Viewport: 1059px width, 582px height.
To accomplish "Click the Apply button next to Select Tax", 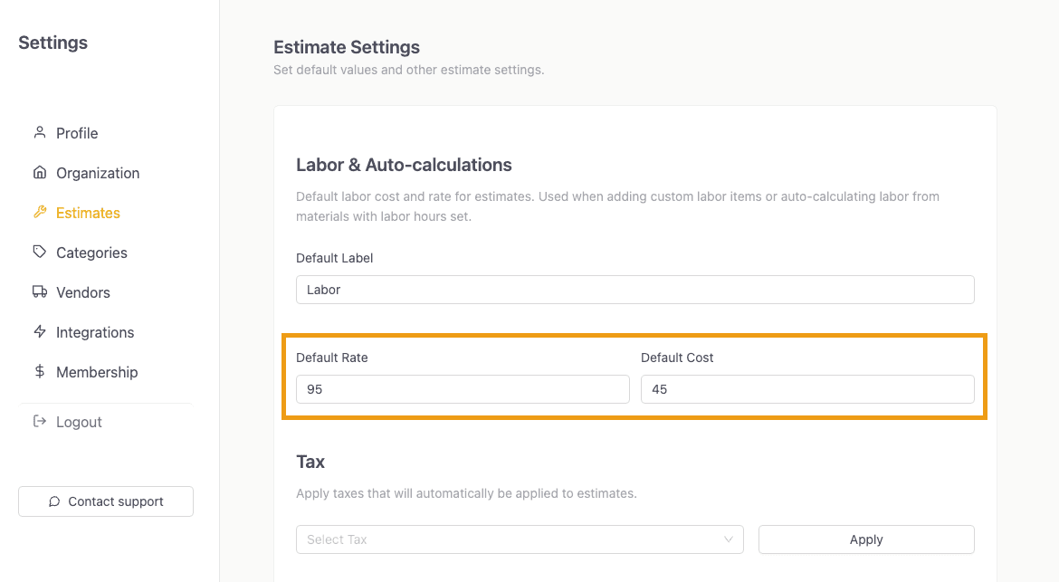I will [x=865, y=539].
